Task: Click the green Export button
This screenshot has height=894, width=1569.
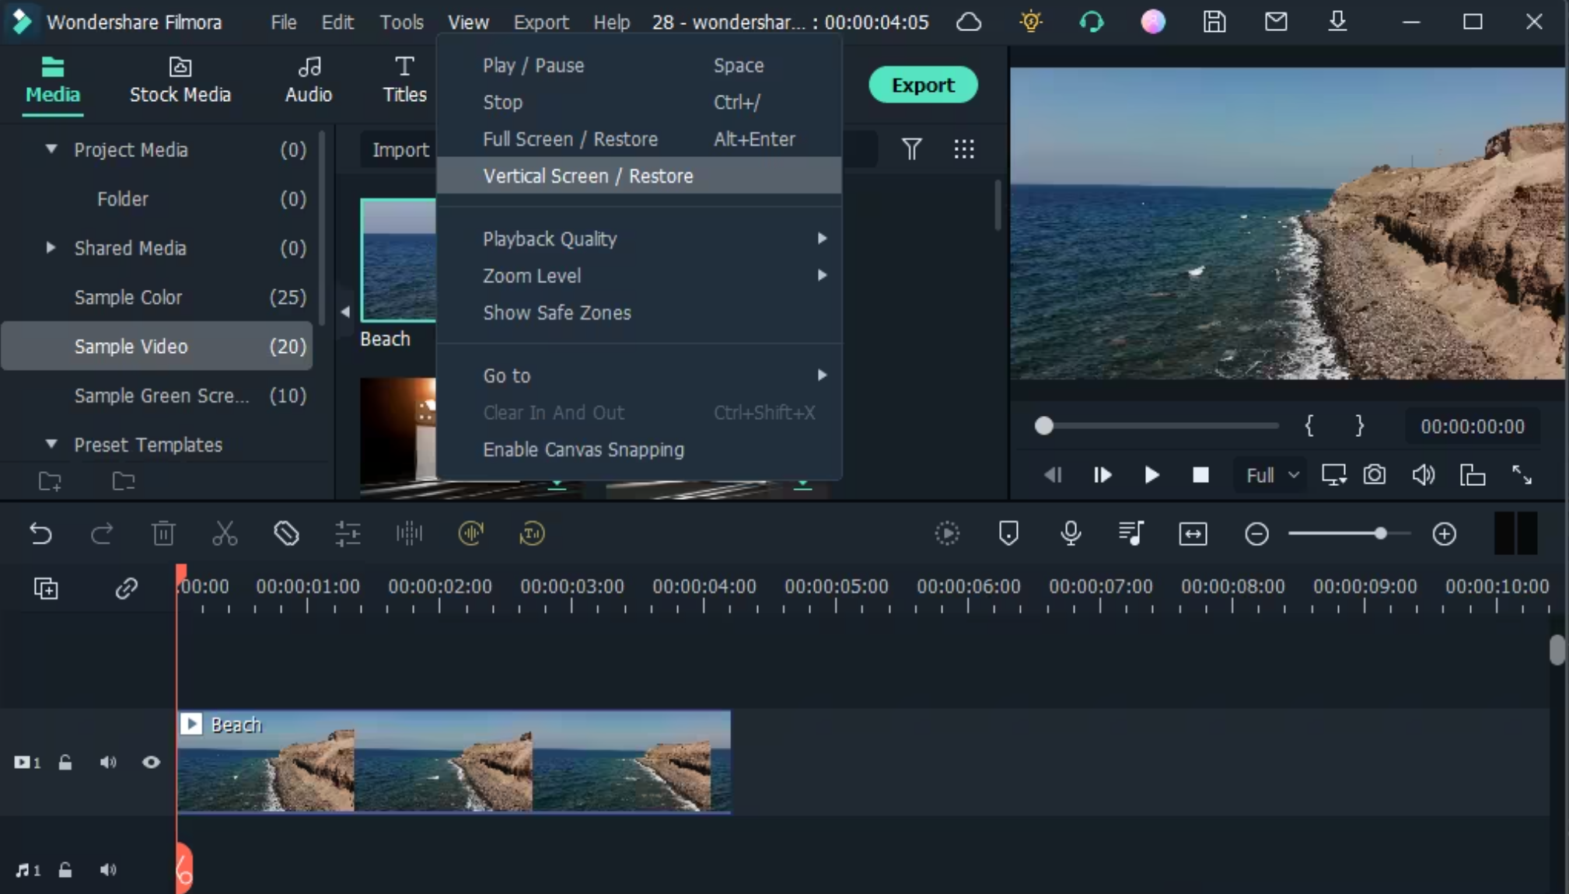Action: [x=923, y=85]
